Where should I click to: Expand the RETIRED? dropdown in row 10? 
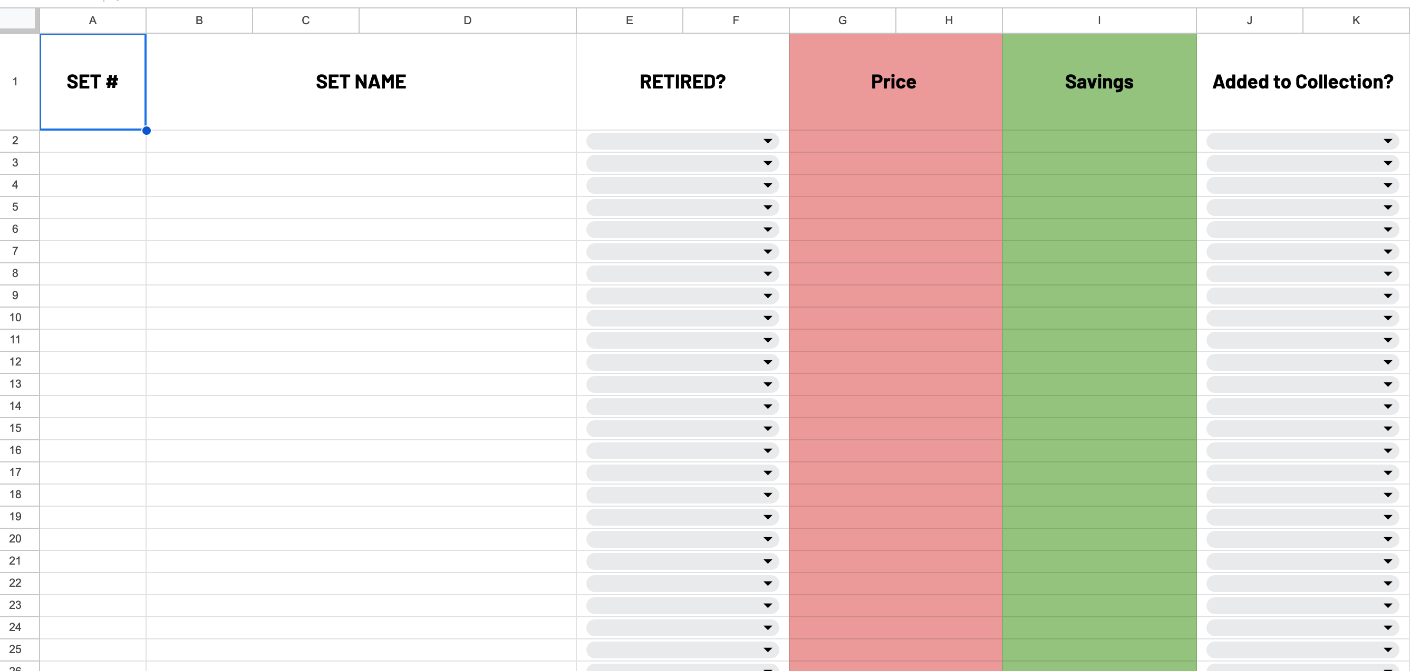coord(767,318)
